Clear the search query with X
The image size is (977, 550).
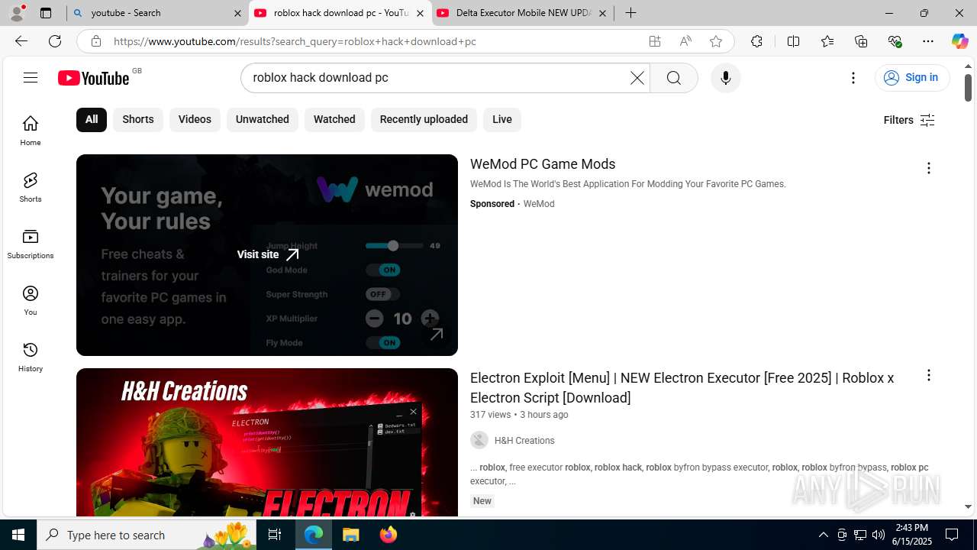coord(637,77)
